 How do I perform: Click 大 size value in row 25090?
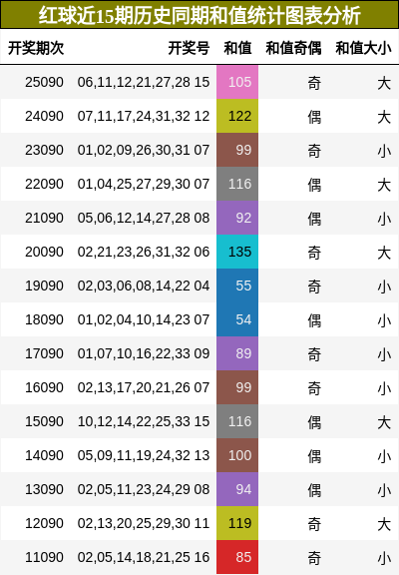[384, 83]
